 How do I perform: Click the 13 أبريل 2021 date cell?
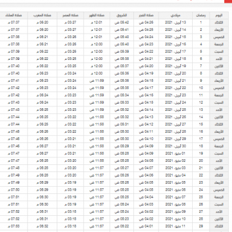coord(175,23)
